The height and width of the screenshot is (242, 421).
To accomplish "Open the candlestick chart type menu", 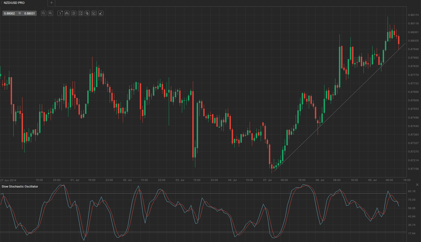I will (x=67, y=13).
